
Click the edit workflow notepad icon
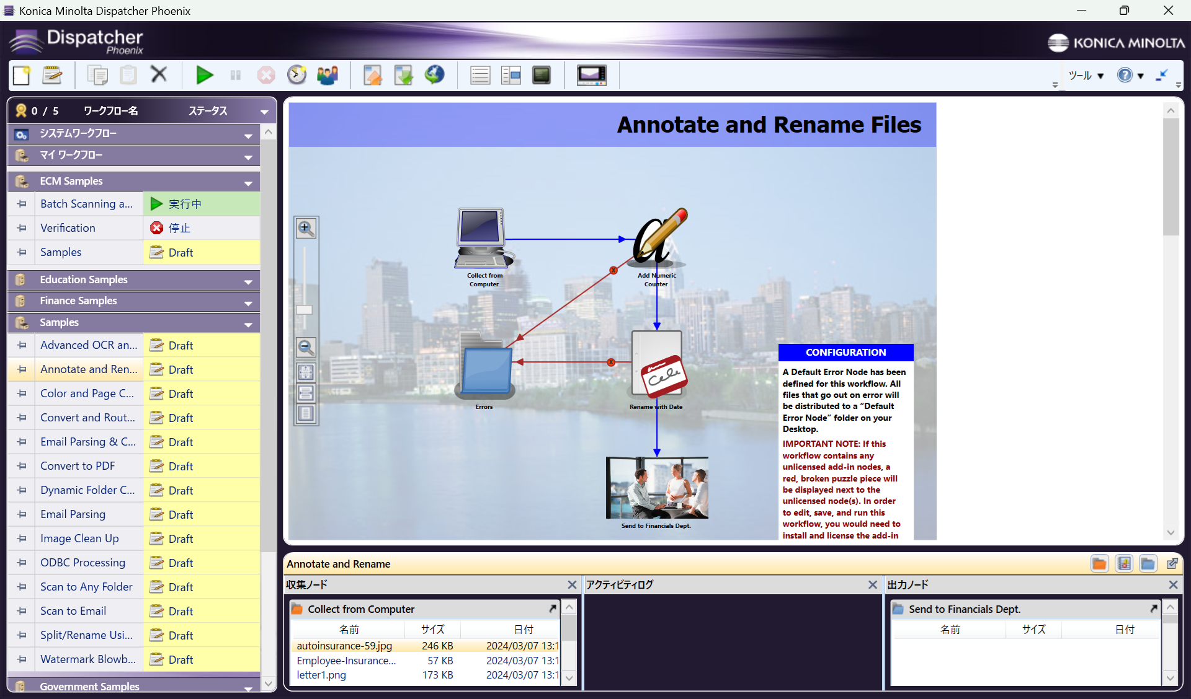pyautogui.click(x=52, y=75)
